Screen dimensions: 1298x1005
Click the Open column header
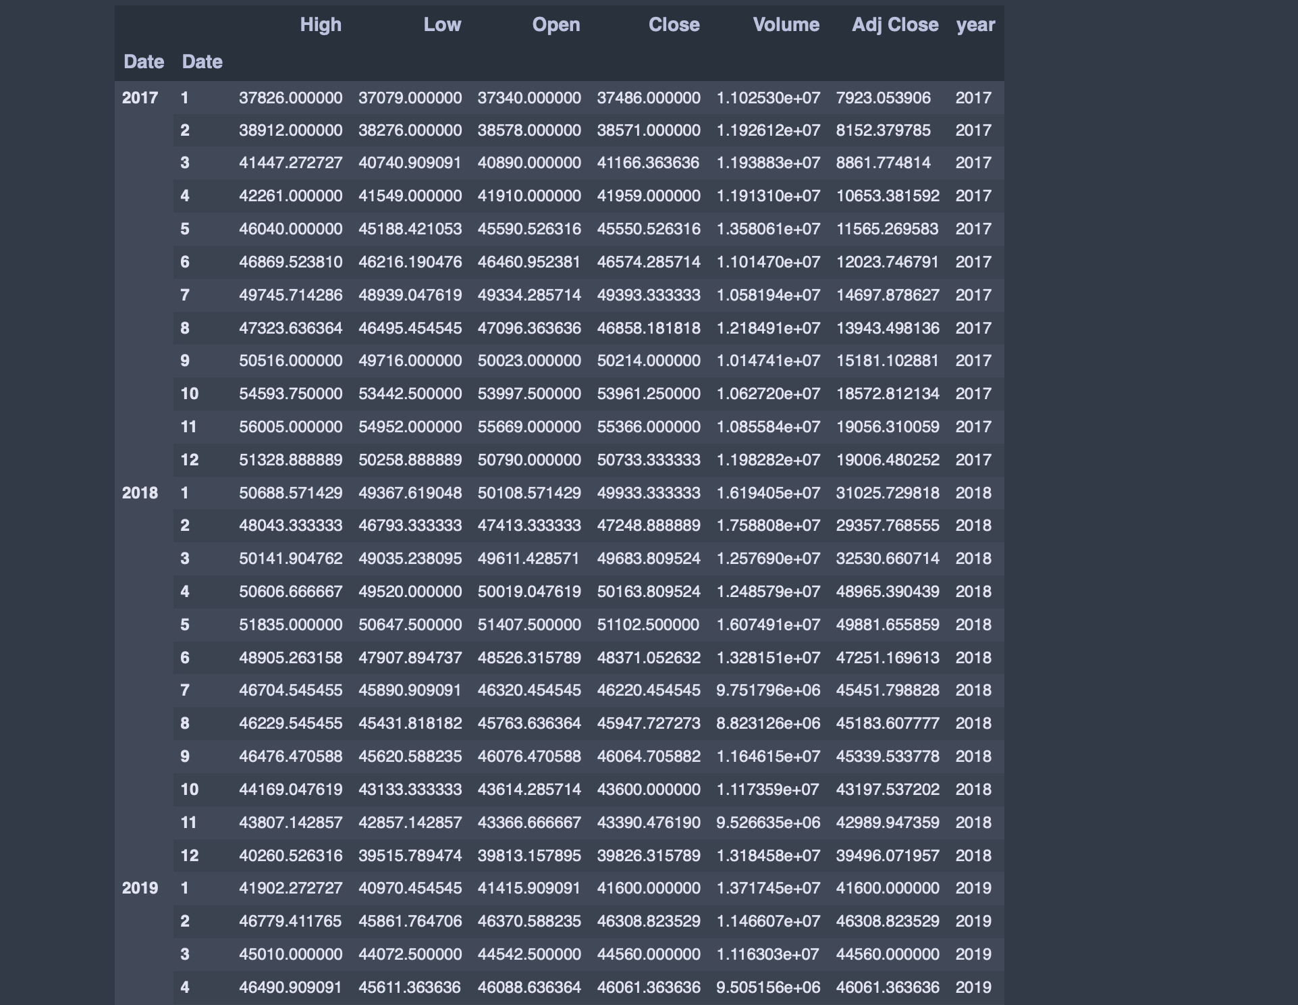click(556, 25)
